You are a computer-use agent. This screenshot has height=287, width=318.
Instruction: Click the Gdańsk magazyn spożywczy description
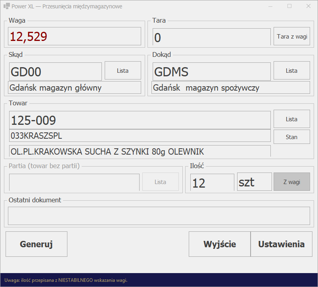pos(231,87)
